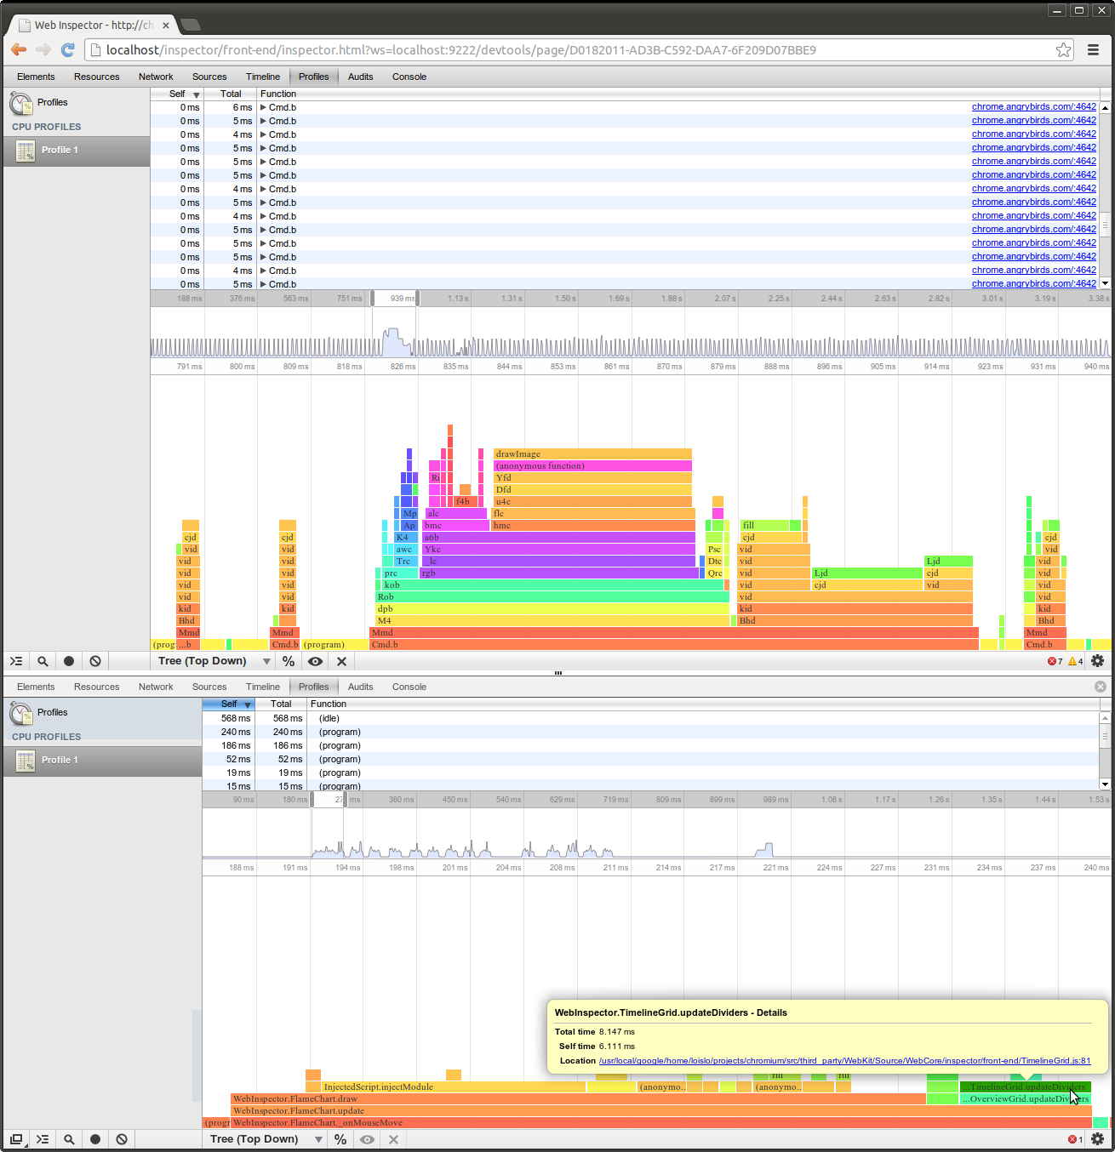Click dock-to-window icon in lower inspector toolbar
The width and height of the screenshot is (1115, 1152).
(16, 1139)
